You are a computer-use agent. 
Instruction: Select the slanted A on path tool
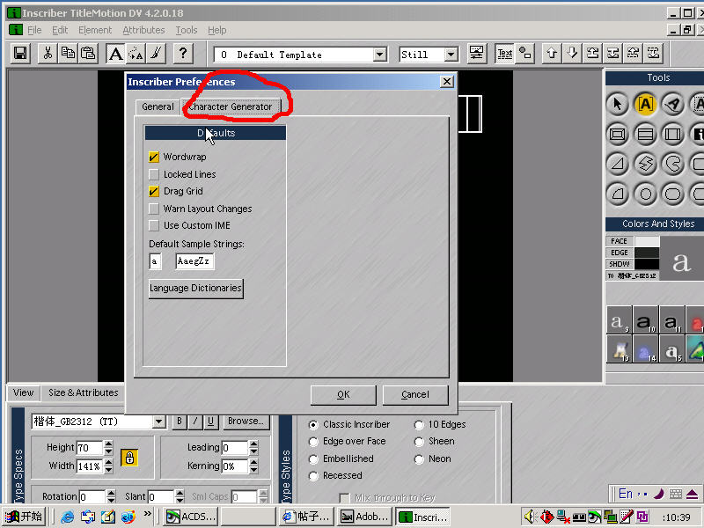672,104
